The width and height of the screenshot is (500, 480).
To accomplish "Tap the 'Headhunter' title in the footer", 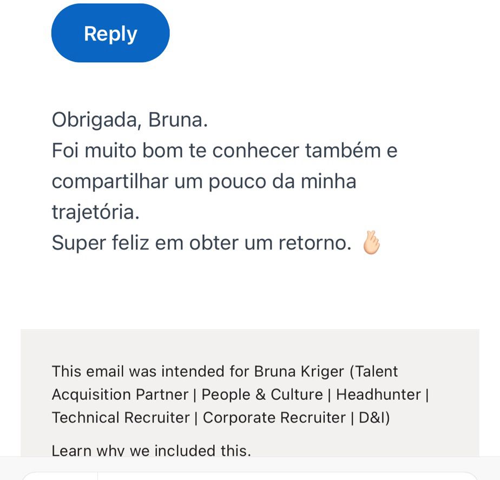I will coord(378,394).
